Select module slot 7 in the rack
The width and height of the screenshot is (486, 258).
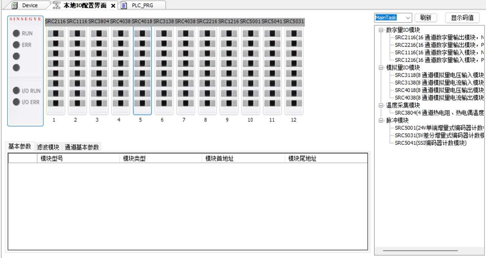click(186, 70)
